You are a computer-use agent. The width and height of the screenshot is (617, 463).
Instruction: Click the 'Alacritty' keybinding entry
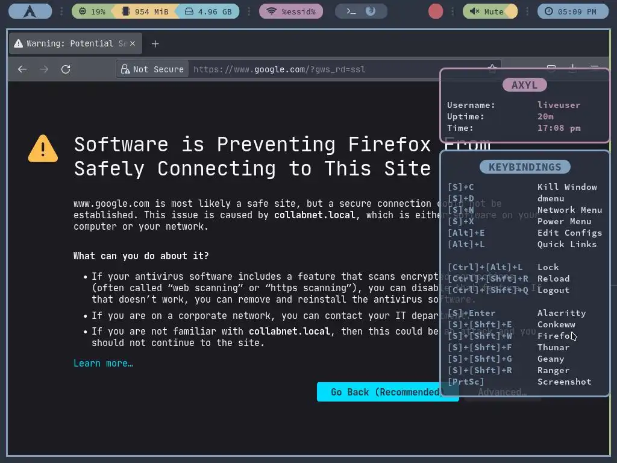pos(562,313)
